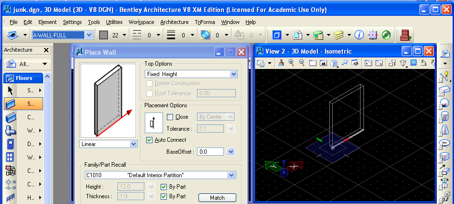Click the crosshair AccuDraw toggle icon

(x=373, y=35)
